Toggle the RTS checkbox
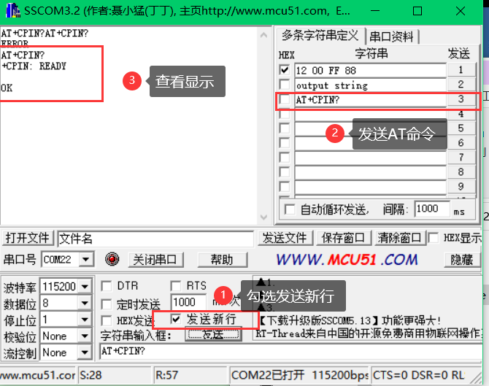This screenshot has width=489, height=386. (x=176, y=286)
